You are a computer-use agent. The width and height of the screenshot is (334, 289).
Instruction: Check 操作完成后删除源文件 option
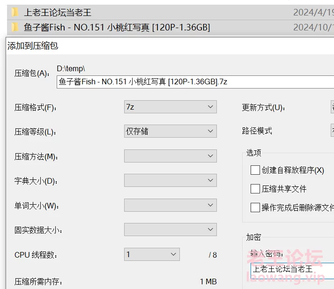[x=255, y=207]
